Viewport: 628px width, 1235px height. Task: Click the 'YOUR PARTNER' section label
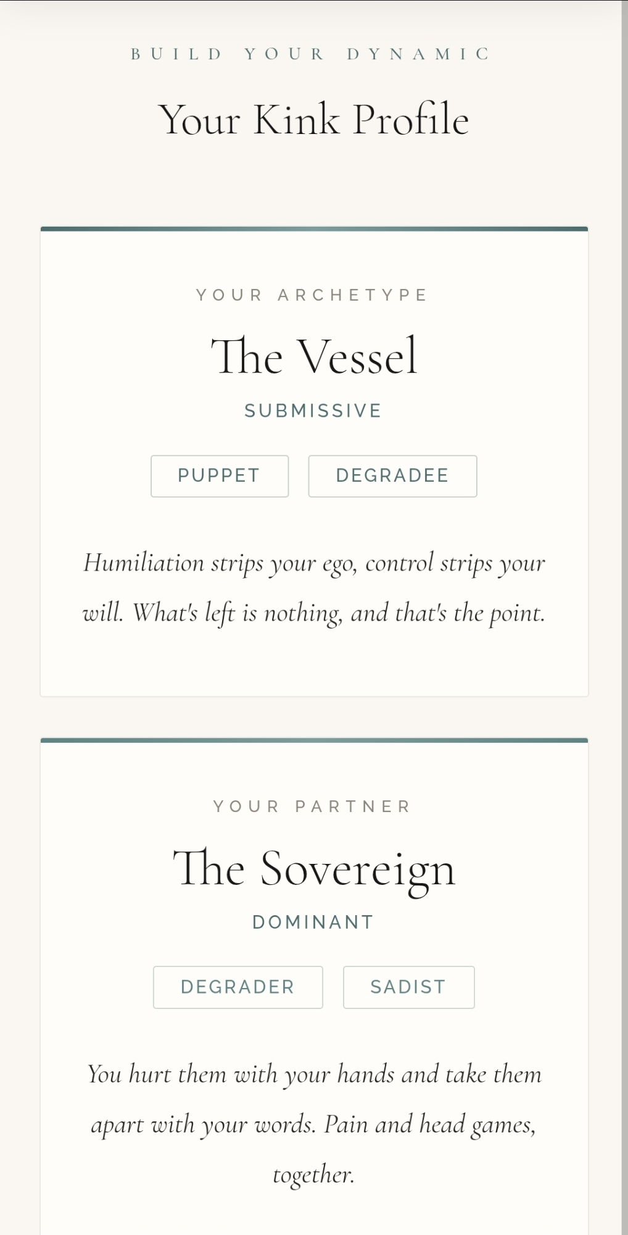(x=312, y=806)
